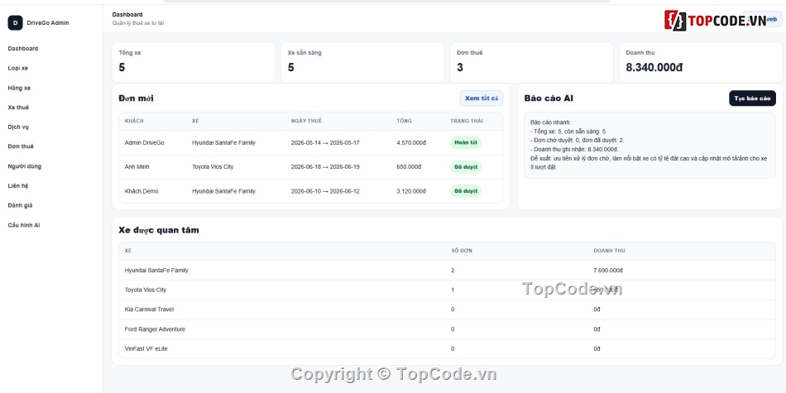Viewport: 786px width, 393px height.
Task: Click Đã duyệt badge in Anh Minh row
Action: [466, 166]
